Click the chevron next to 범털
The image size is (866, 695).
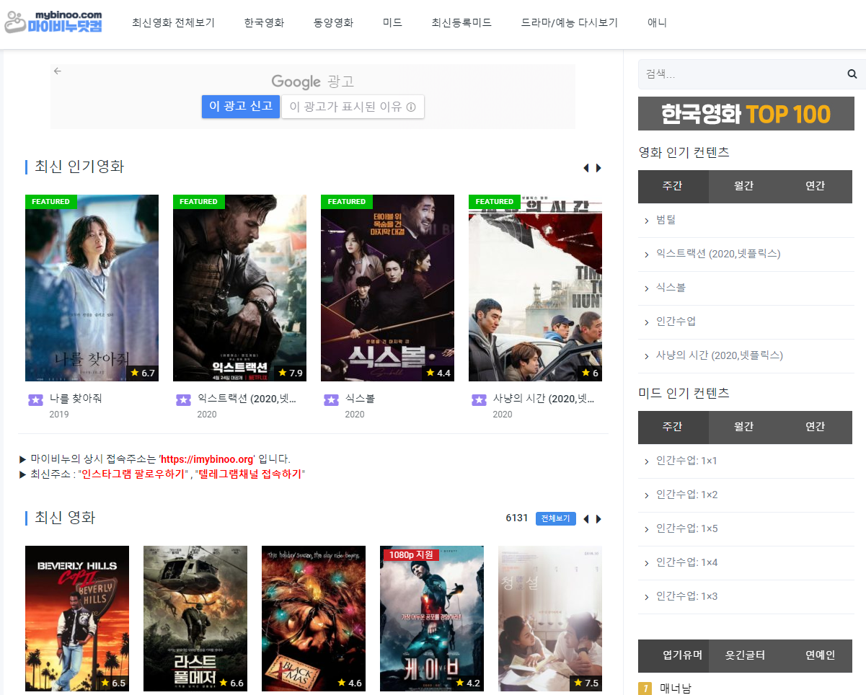pyautogui.click(x=647, y=221)
